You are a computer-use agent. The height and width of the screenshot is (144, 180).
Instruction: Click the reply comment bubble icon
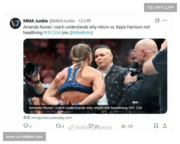(x=25, y=126)
